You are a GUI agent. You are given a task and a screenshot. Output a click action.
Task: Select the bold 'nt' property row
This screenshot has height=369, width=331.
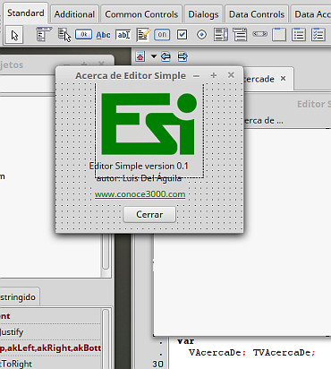pyautogui.click(x=50, y=316)
